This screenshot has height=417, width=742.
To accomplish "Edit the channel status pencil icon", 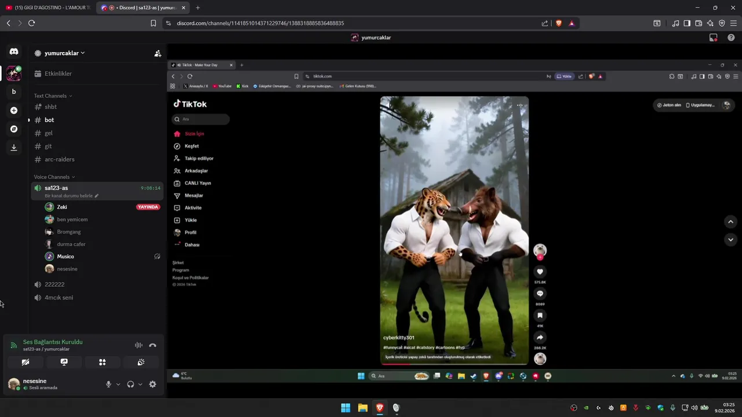I will [x=96, y=196].
